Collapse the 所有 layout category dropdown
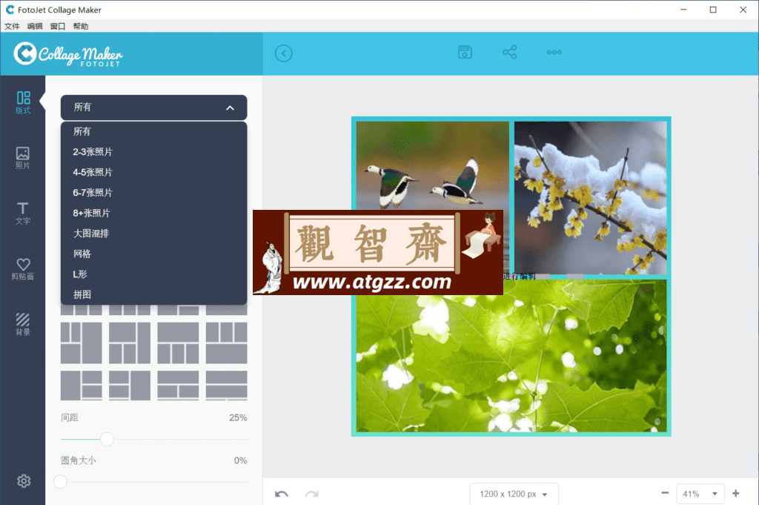This screenshot has width=759, height=505. point(153,108)
